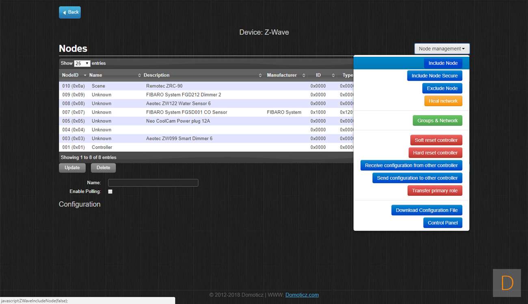Viewport: 528px width, 304px height.
Task: Click Exclude Node in management menu
Action: [x=442, y=88]
